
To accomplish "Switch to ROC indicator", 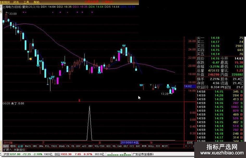I will [x=138, y=146].
